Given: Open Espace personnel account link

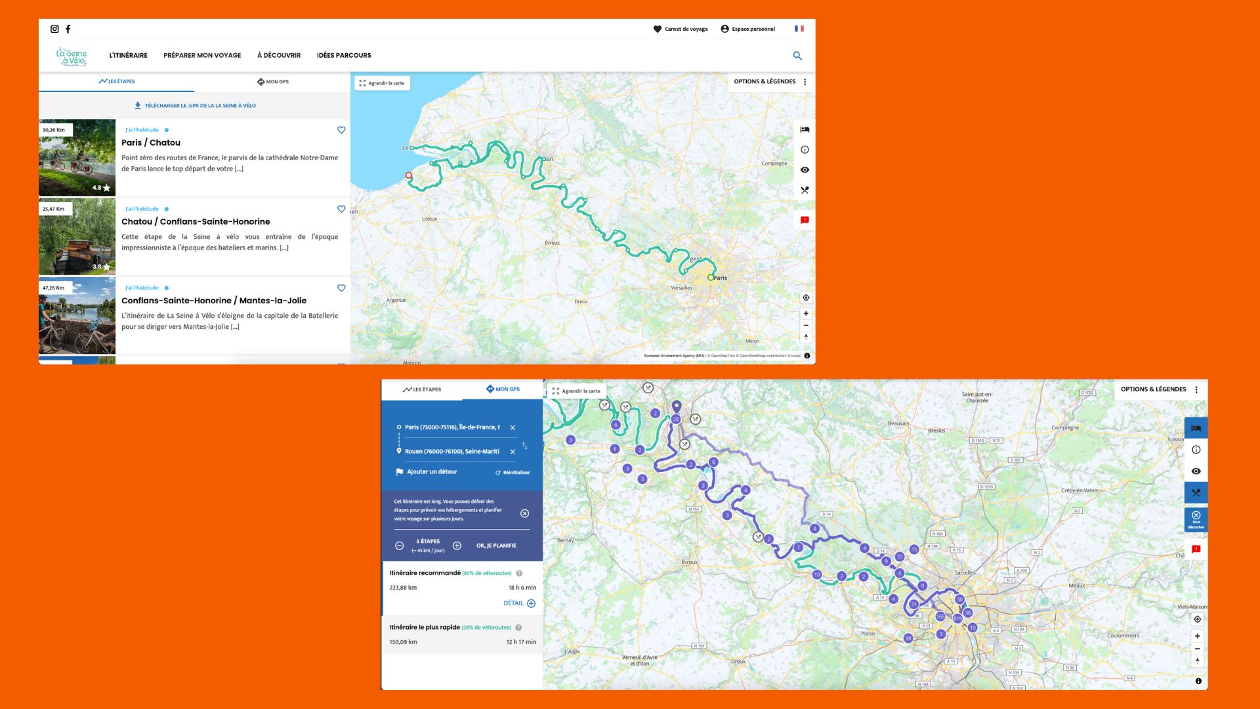Looking at the screenshot, I should point(747,29).
